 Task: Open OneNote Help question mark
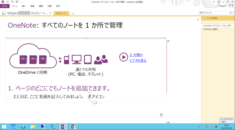pyautogui.click(x=214, y=2)
